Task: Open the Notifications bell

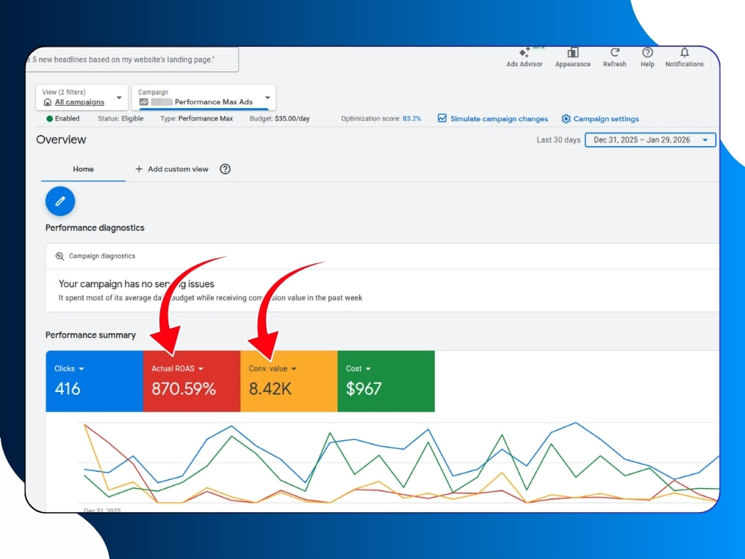Action: click(684, 52)
